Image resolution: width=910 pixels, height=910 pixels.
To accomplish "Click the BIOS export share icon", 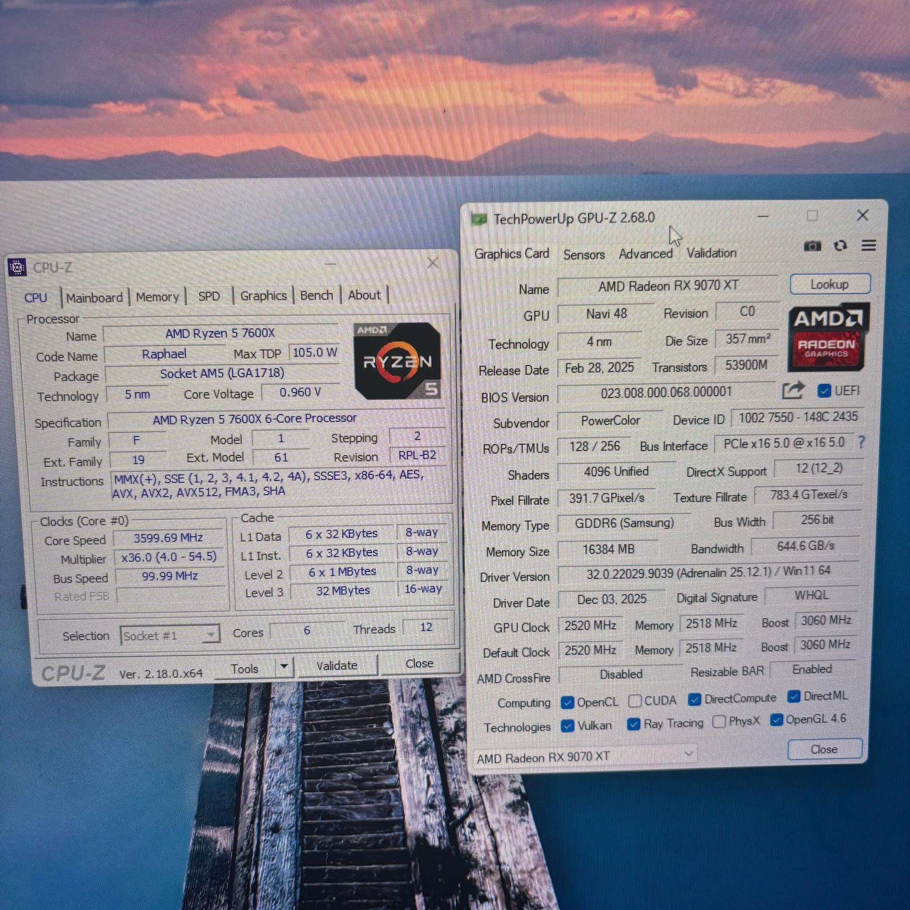I will [793, 391].
